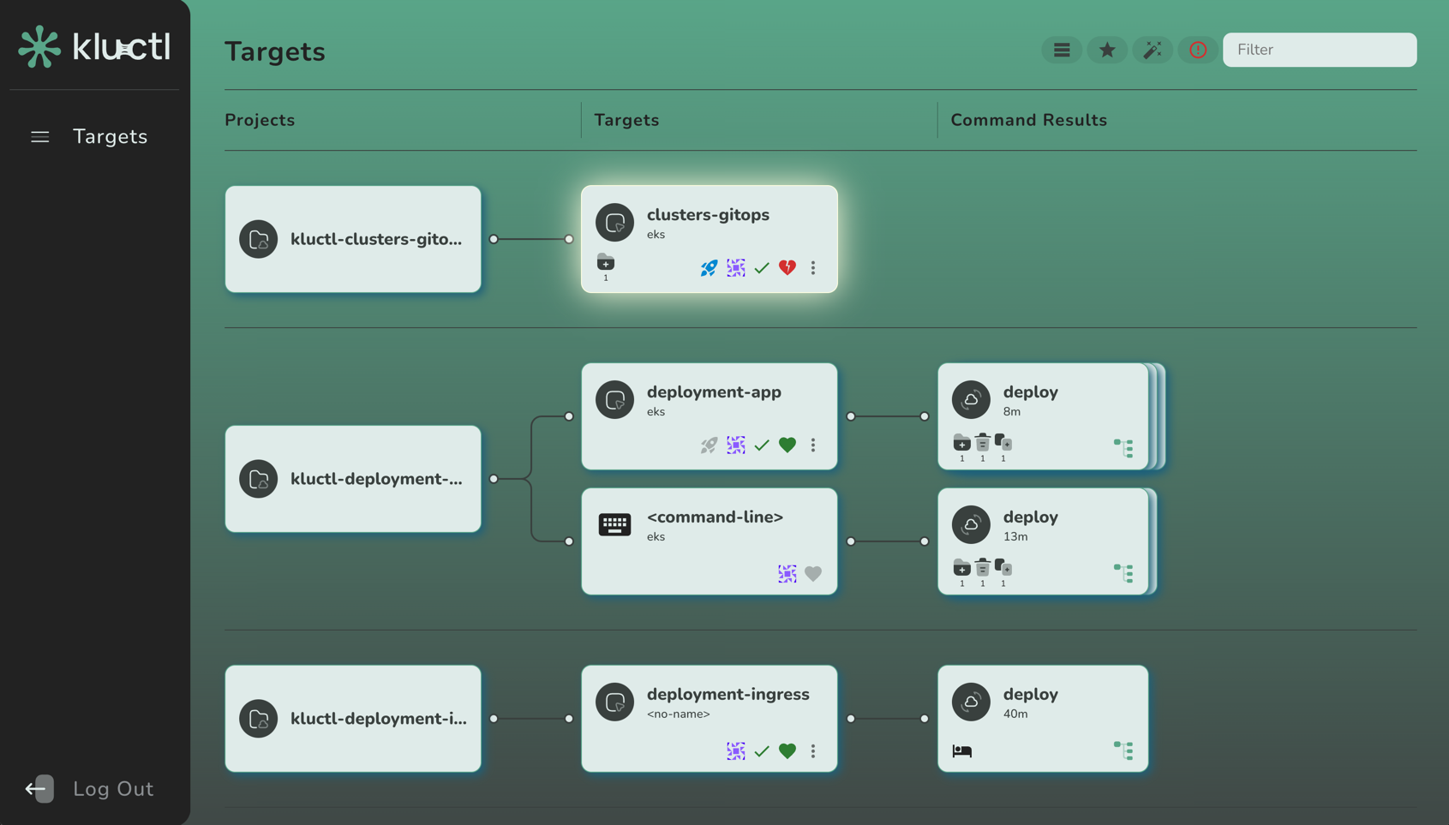
Task: Click the bed icon on 40m deploy card
Action: [x=962, y=751]
